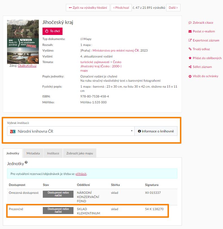Click signature XII 015337
This screenshot has height=229, width=223.
(153, 193)
